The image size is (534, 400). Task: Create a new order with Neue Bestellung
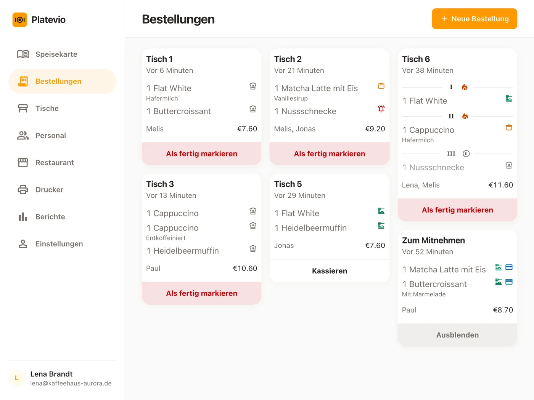pyautogui.click(x=474, y=19)
